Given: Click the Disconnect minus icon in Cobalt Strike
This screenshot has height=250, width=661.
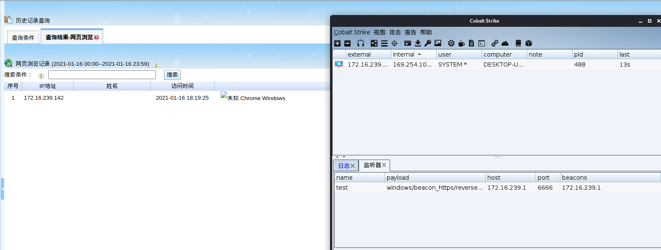Looking at the screenshot, I should [347, 43].
